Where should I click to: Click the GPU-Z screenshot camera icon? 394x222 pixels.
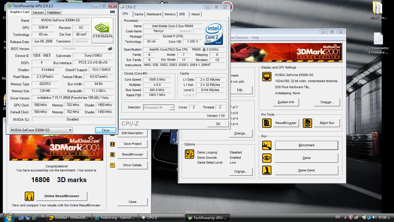[112, 12]
